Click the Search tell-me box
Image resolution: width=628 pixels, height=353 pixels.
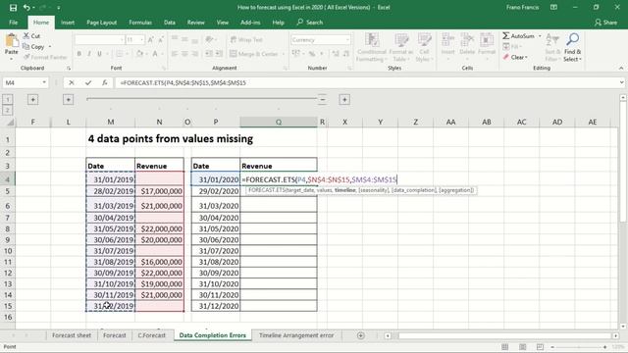(310, 23)
